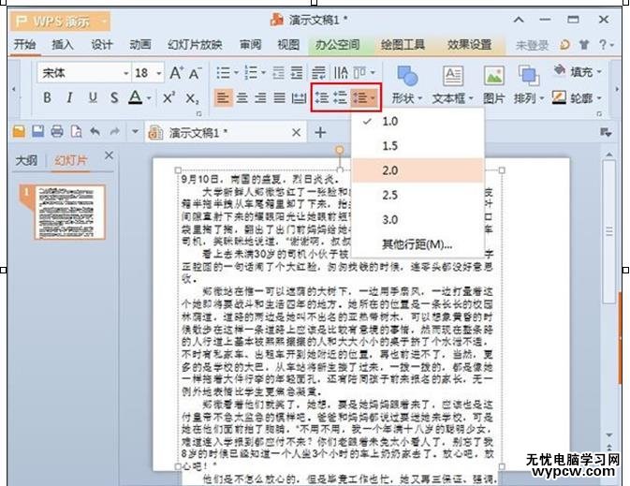The image size is (630, 486).
Task: Add a new document tab
Action: pos(320,132)
